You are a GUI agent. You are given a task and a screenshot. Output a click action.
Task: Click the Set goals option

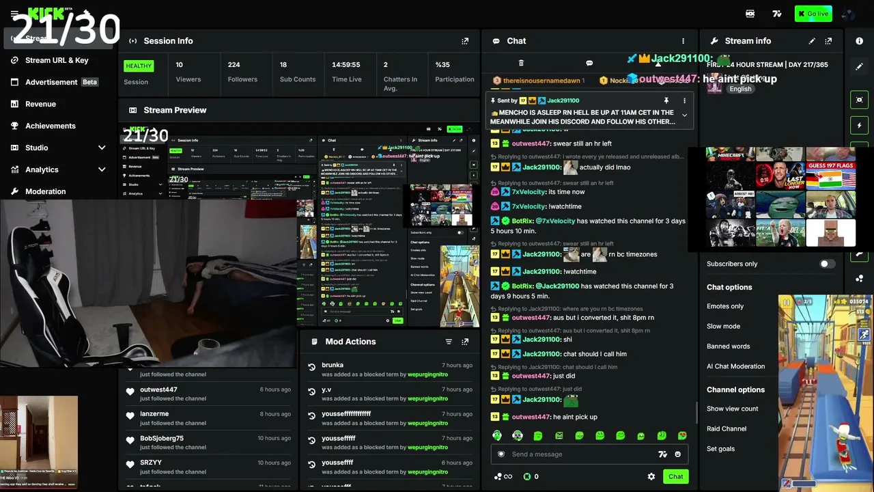tap(720, 449)
